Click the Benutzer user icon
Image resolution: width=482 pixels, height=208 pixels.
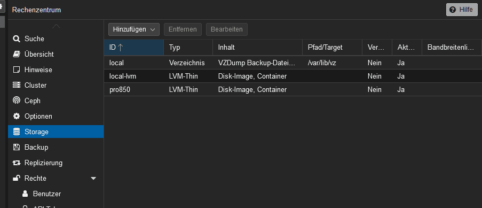point(25,194)
